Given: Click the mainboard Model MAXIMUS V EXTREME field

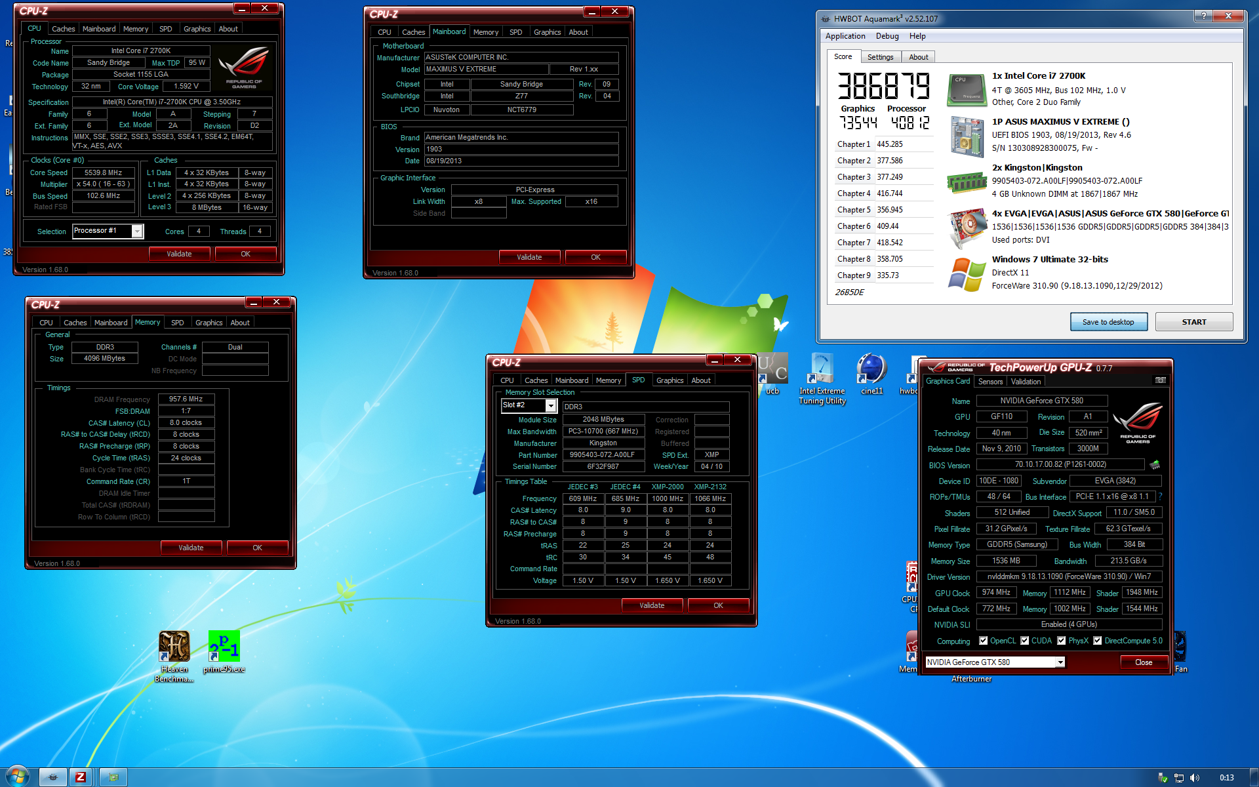Looking at the screenshot, I should (x=486, y=69).
